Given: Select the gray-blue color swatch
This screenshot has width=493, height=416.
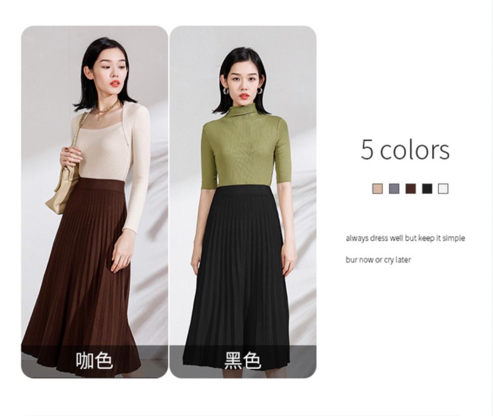Looking at the screenshot, I should point(393,189).
